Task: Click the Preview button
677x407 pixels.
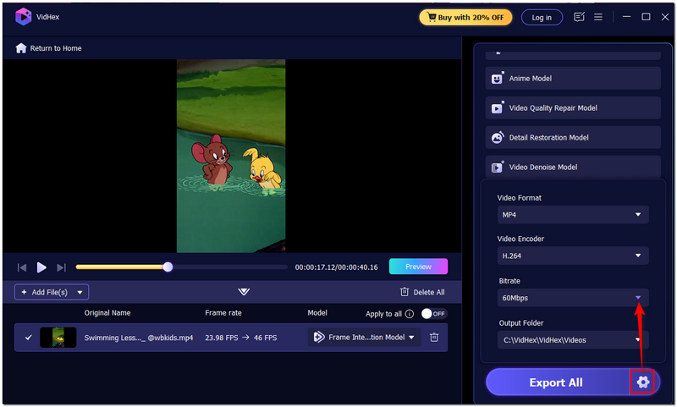Action: (x=418, y=267)
